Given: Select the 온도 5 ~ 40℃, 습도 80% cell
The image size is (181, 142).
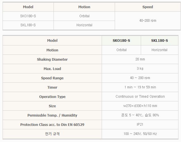Looking at the screenshot, I should pos(140,115).
